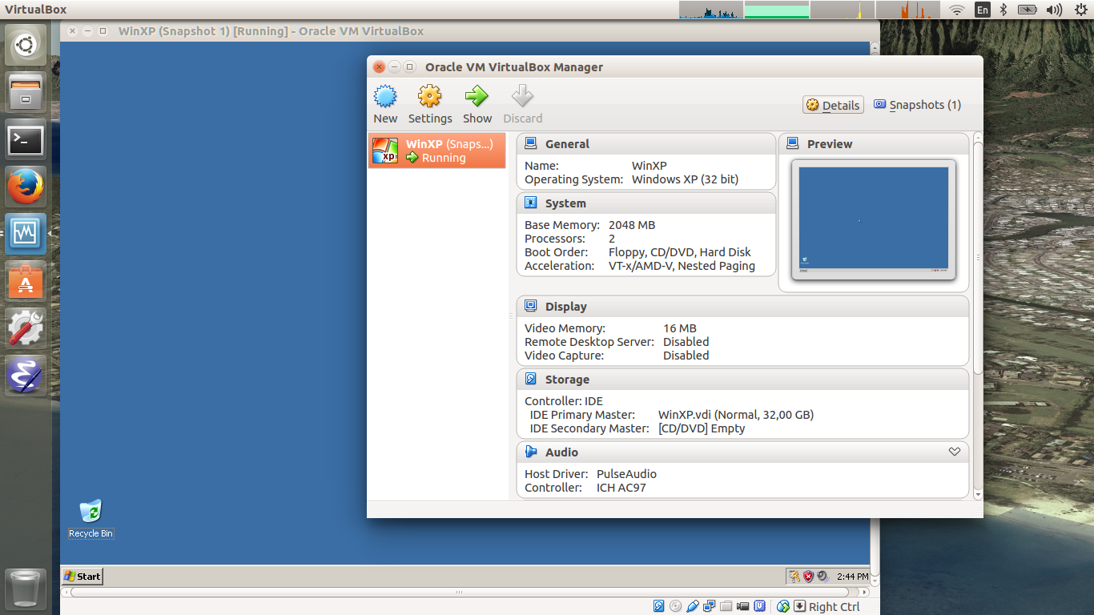Image resolution: width=1094 pixels, height=615 pixels.
Task: Click the blue CPU load graph in top panel
Action: coord(711,10)
